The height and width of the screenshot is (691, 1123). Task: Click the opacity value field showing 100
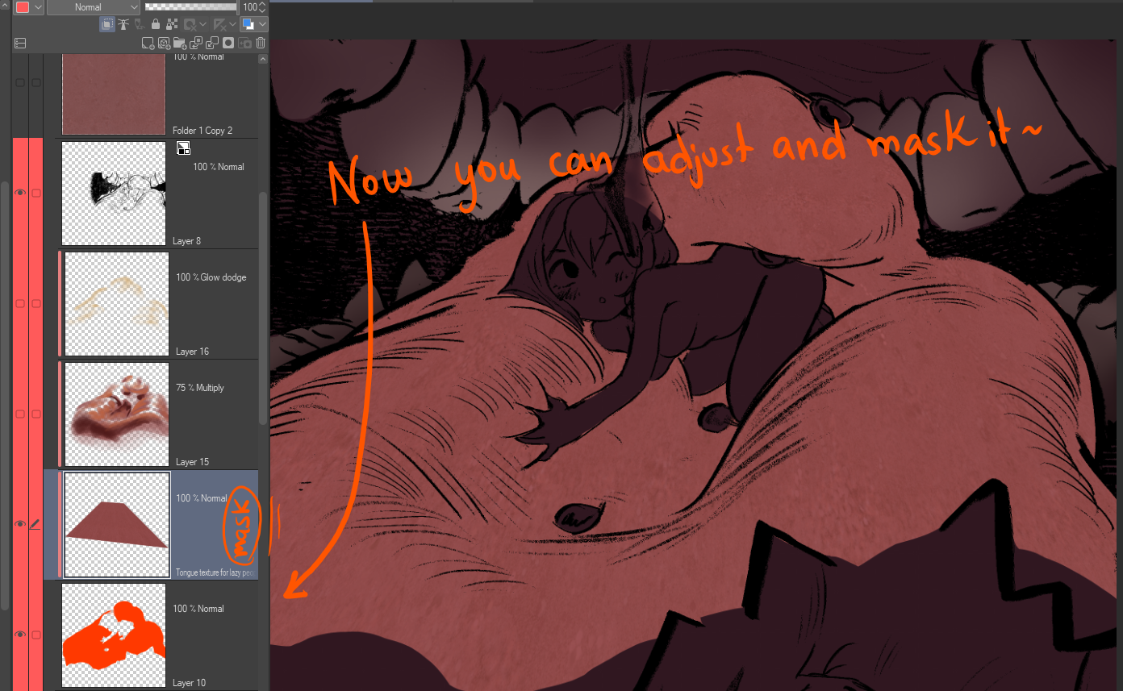click(250, 7)
